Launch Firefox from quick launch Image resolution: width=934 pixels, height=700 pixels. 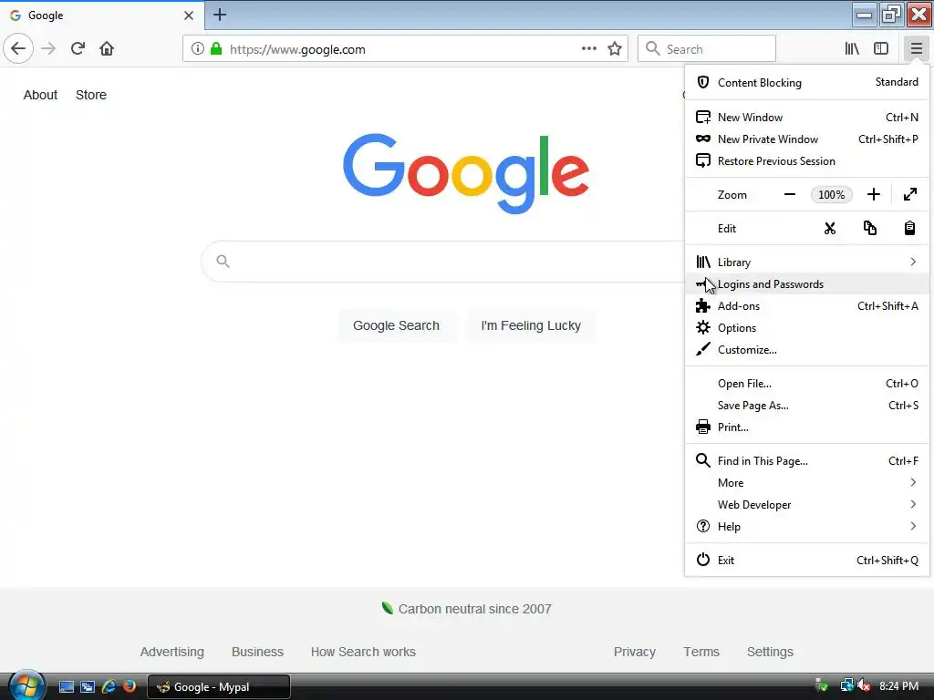pyautogui.click(x=130, y=687)
